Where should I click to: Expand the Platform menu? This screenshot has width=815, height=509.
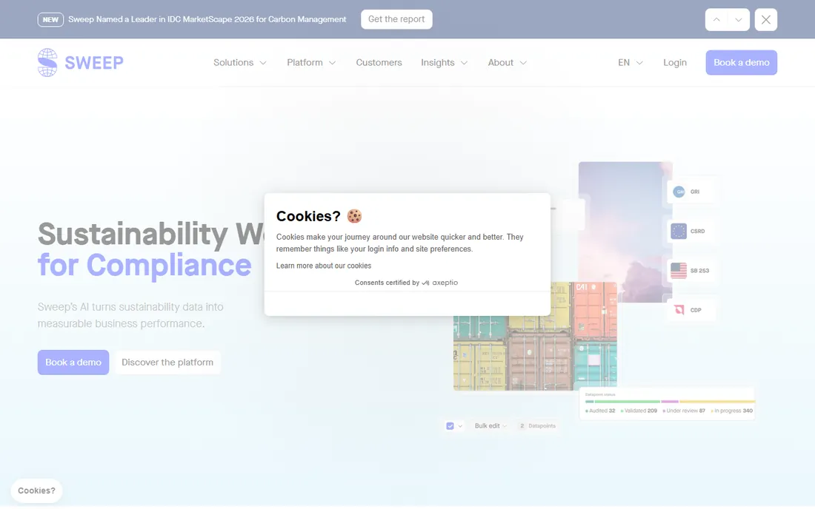tap(311, 62)
